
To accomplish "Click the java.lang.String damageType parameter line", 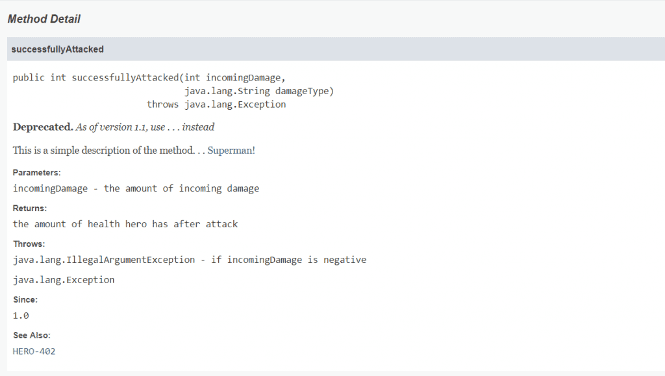I will pyautogui.click(x=258, y=91).
